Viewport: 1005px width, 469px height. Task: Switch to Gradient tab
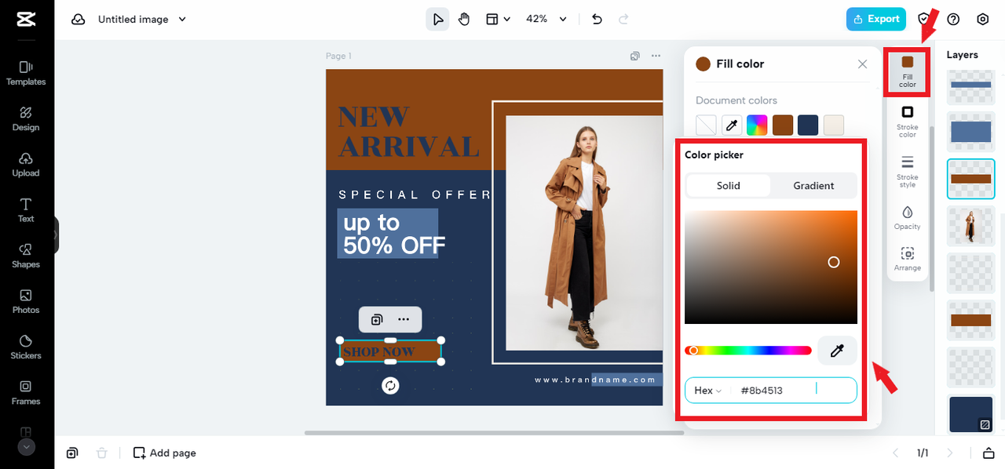pos(813,186)
